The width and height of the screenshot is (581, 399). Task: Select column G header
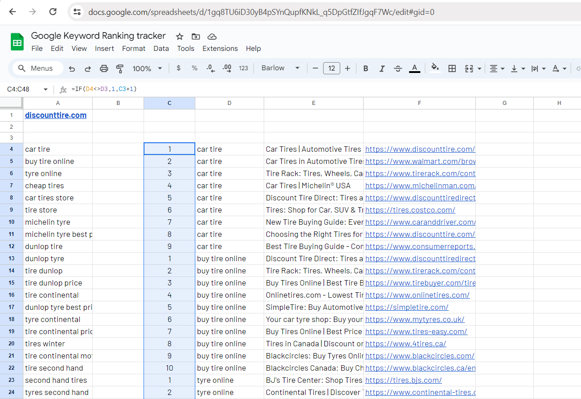(504, 103)
